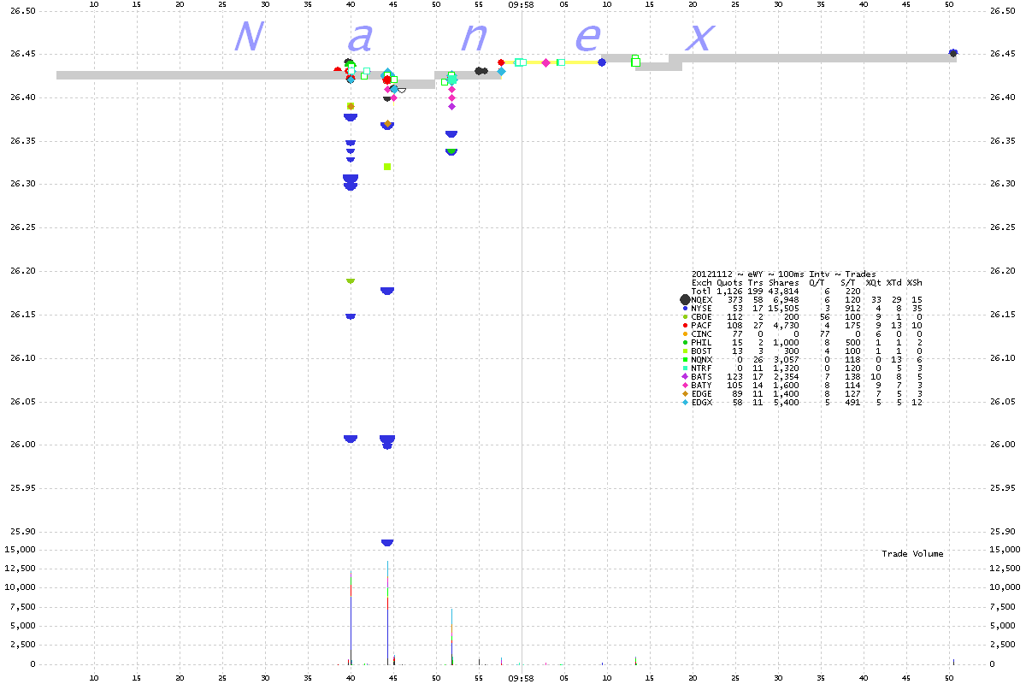Select the blue NYSE legend dot
The width and height of the screenshot is (1026, 684).
click(685, 308)
